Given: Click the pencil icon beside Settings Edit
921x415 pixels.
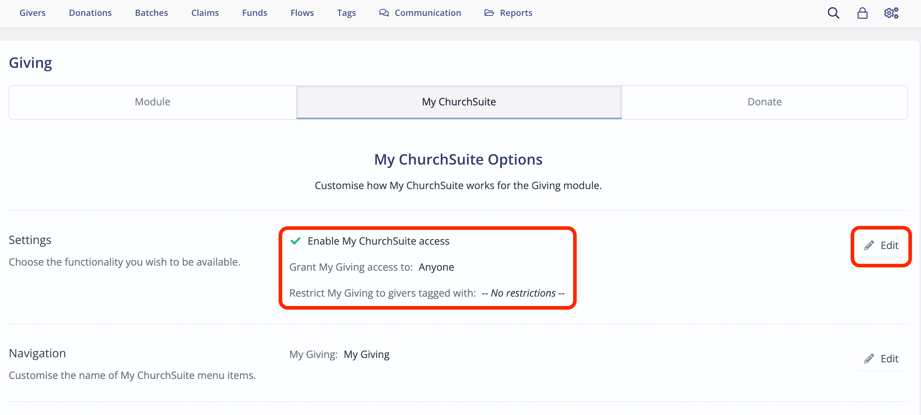Looking at the screenshot, I should [868, 245].
